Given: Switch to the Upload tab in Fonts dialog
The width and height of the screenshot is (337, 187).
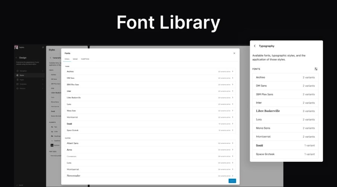Looking at the screenshot, I should [x=75, y=59].
